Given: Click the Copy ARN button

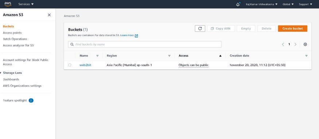Looking at the screenshot, I should click(221, 28).
